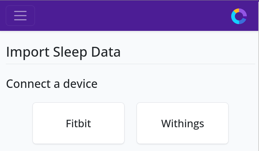Click the "Connect a device" subheading
This screenshot has width=259, height=151.
coord(52,83)
